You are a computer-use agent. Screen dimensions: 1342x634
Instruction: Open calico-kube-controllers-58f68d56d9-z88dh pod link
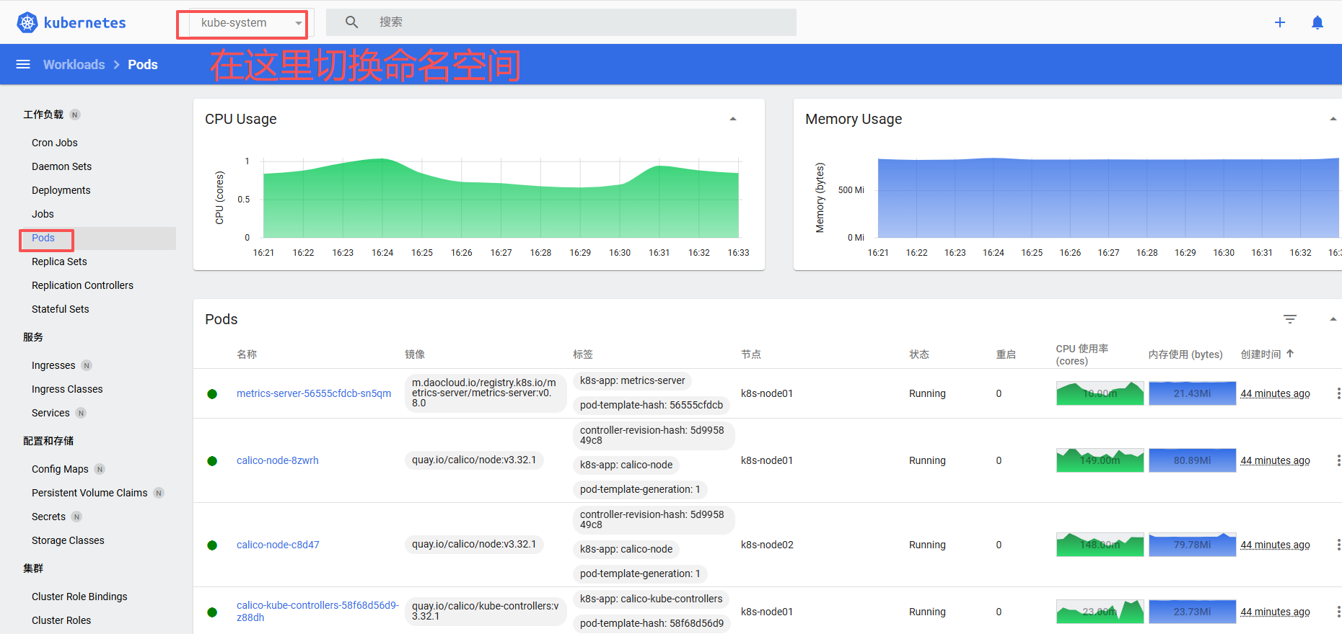coord(317,611)
